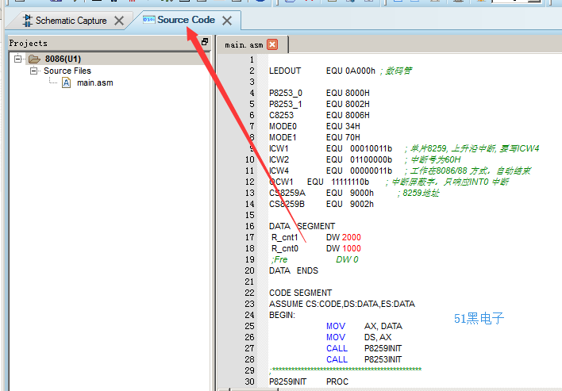Click the P8259INIT PROC line
This screenshot has height=391, width=562.
coord(309,381)
